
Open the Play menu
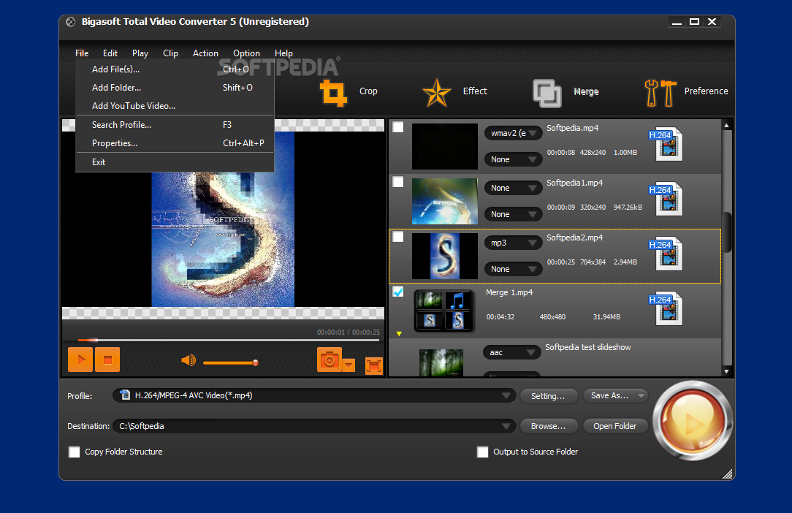[x=140, y=53]
